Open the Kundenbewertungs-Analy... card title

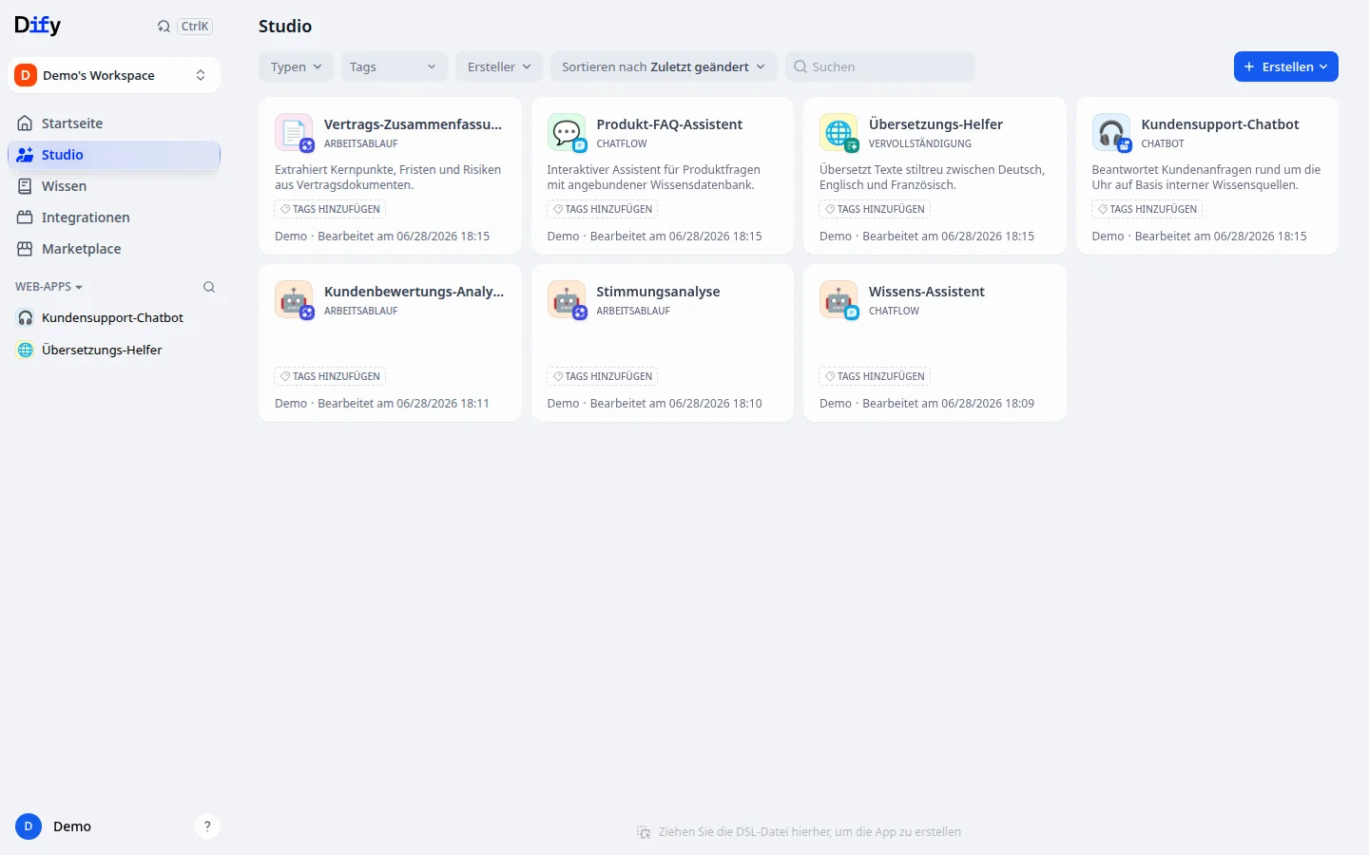pyautogui.click(x=414, y=292)
